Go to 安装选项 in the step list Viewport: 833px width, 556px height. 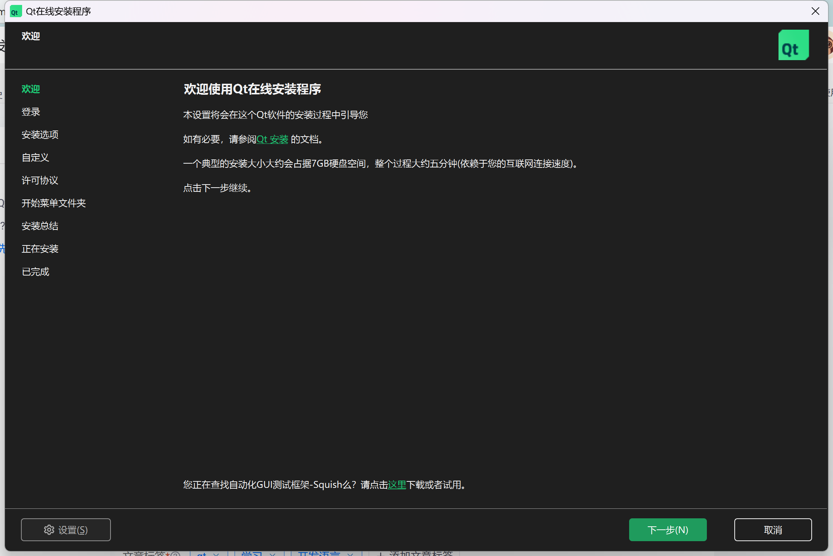(40, 135)
